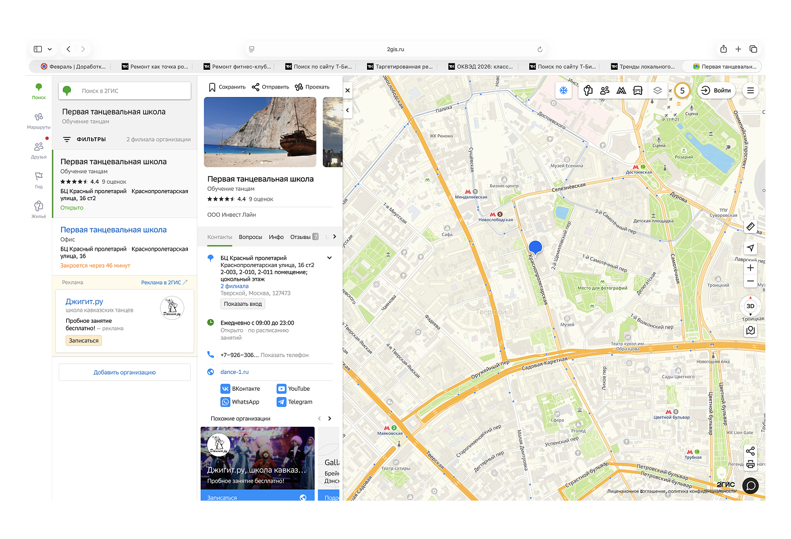Switch to the Отзывы tab
The width and height of the screenshot is (791, 539).
[304, 237]
